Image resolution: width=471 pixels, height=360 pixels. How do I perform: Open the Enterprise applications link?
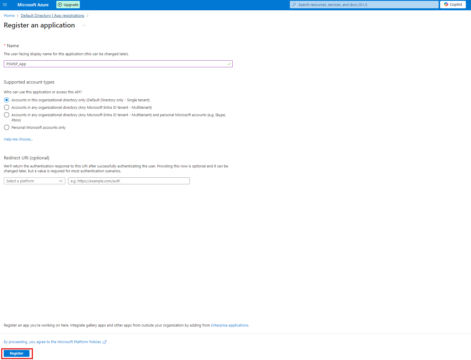coord(229,325)
